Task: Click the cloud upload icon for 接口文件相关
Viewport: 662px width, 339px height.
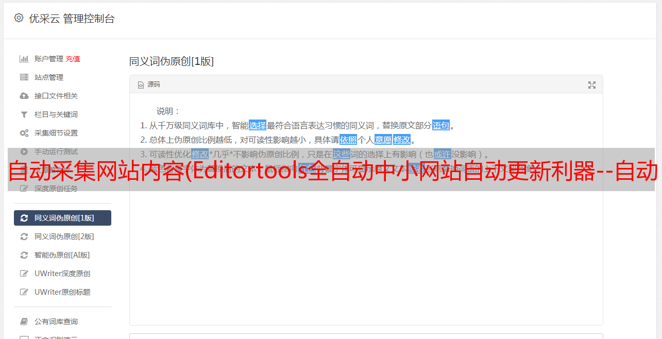Action: 24,96
